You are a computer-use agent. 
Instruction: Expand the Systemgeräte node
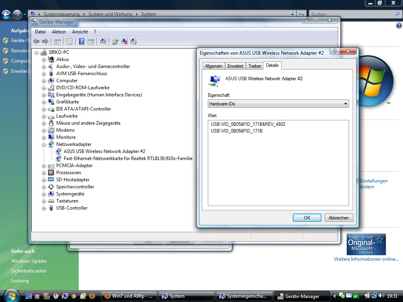coord(44,194)
